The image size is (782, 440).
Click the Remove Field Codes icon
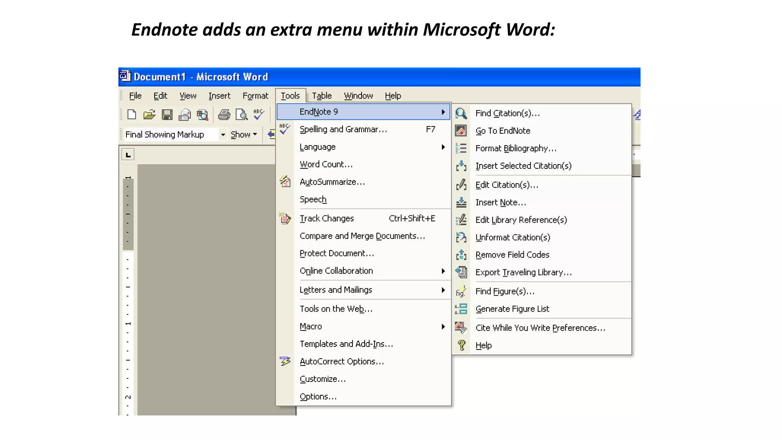(461, 255)
